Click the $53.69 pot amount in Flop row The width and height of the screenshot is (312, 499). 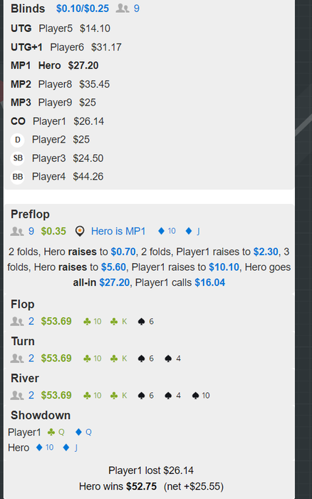[x=56, y=321]
